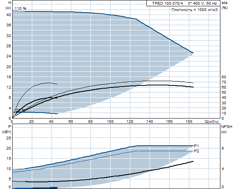Viewport: 233px width, 189px height.
Task: Click the 180 tick on the flow axis
Action: click(189, 122)
